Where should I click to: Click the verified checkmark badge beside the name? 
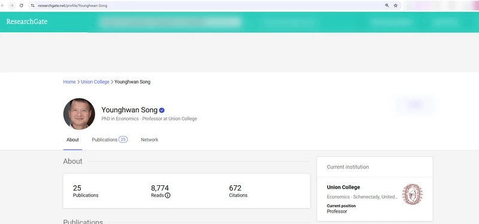click(x=162, y=111)
